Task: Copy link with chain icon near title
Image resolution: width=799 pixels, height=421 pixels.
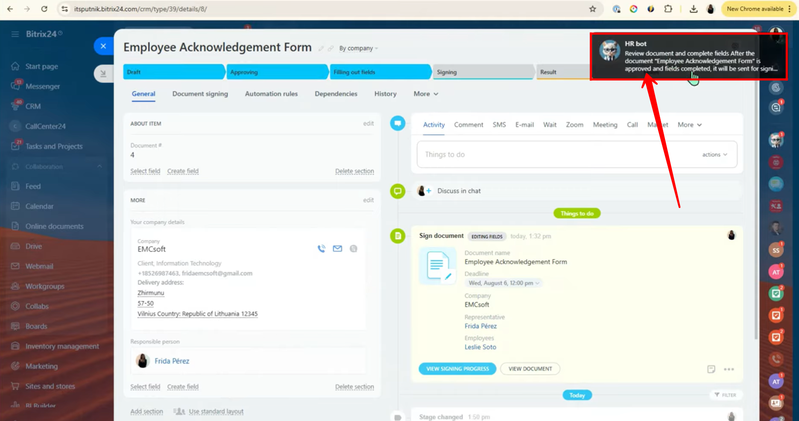Action: [x=331, y=49]
